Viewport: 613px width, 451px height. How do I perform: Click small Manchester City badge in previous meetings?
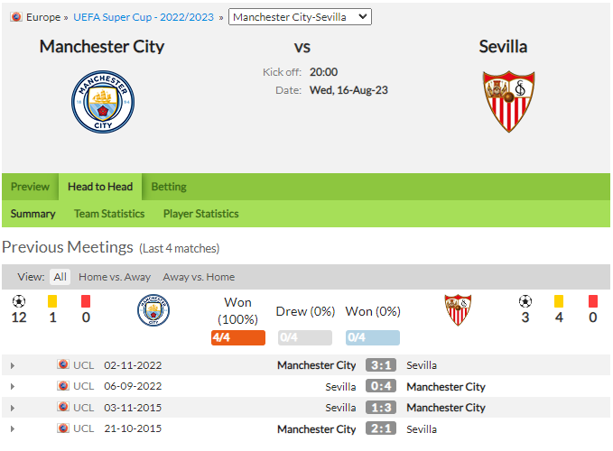pyautogui.click(x=153, y=310)
